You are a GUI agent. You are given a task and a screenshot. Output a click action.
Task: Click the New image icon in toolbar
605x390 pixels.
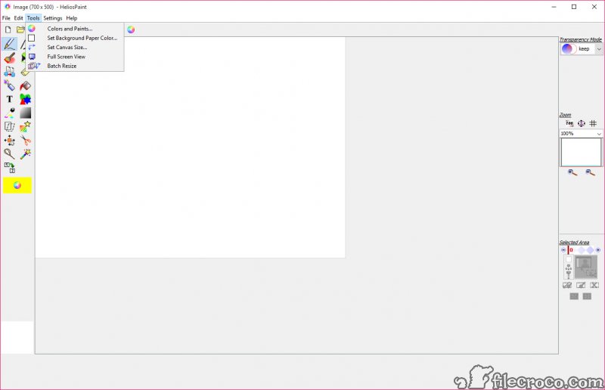8,29
